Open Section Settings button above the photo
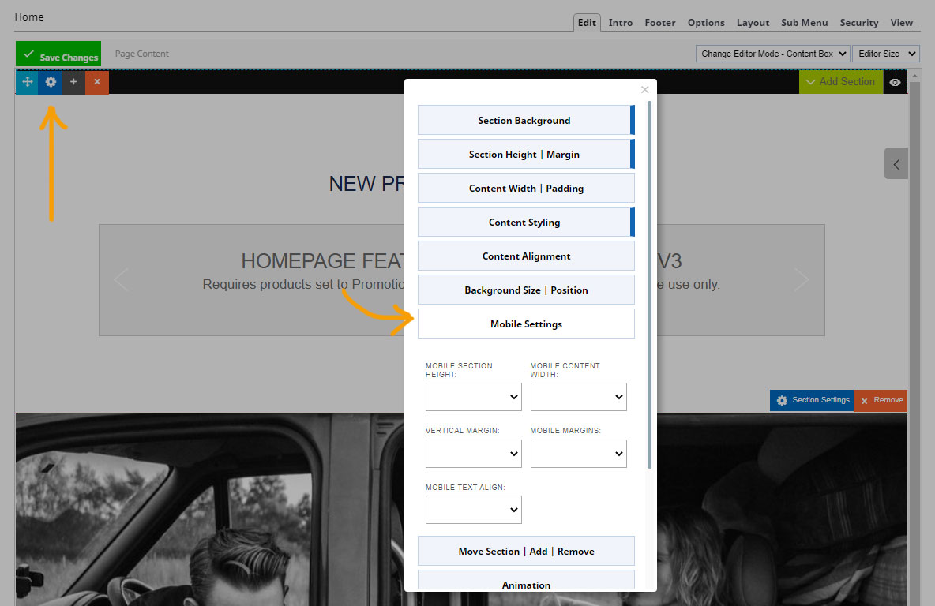The width and height of the screenshot is (935, 606). [x=812, y=400]
